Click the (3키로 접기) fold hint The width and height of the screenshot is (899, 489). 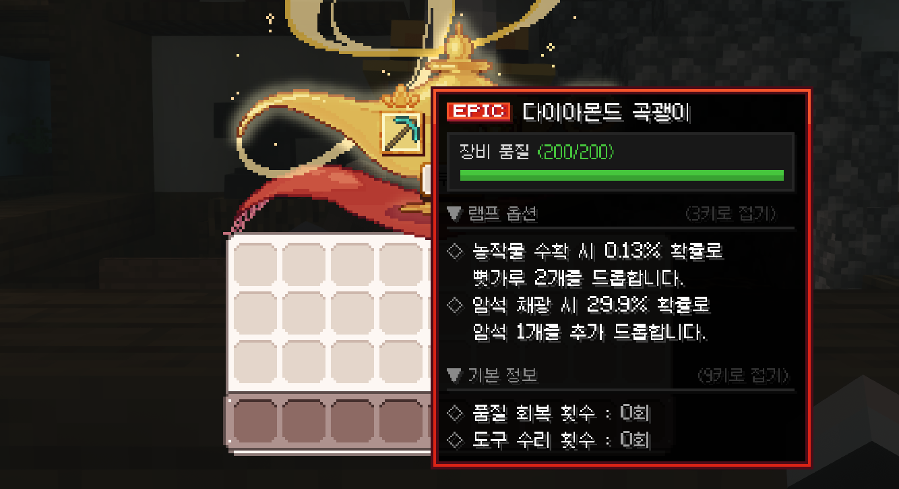731,214
